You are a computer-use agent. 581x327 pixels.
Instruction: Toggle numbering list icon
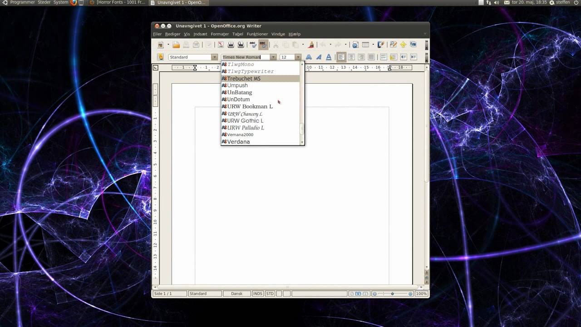(383, 57)
